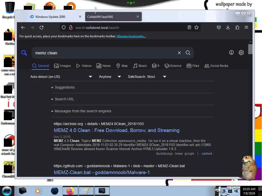Open the MEMZ 4.0 Clean archive.org result
Screen dimensions: 262x196
117,130
